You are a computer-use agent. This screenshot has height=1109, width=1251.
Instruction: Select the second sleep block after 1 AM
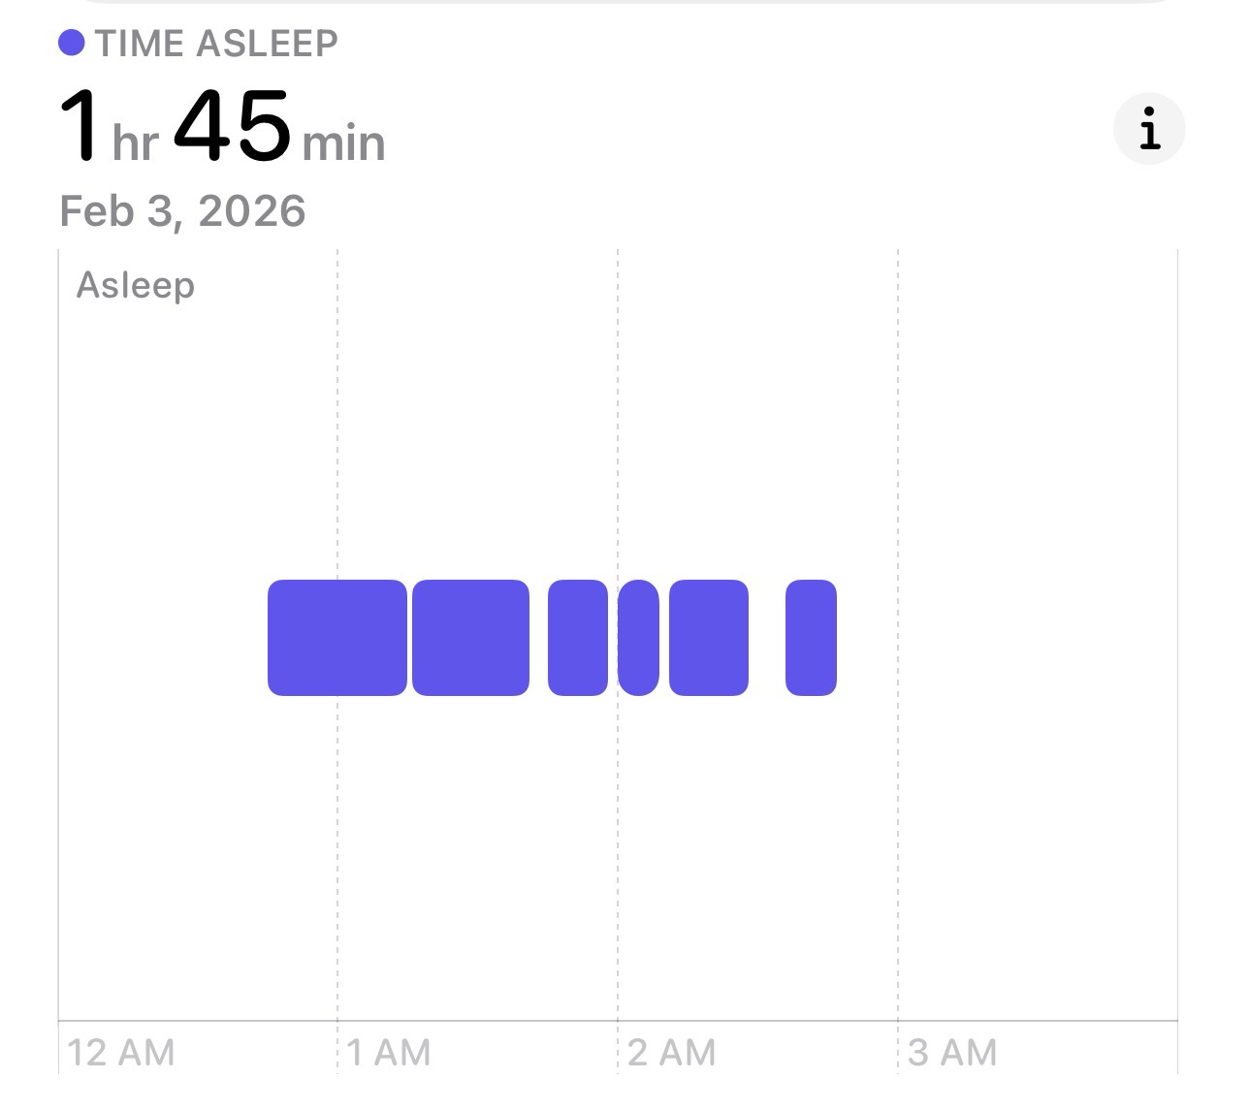click(470, 638)
